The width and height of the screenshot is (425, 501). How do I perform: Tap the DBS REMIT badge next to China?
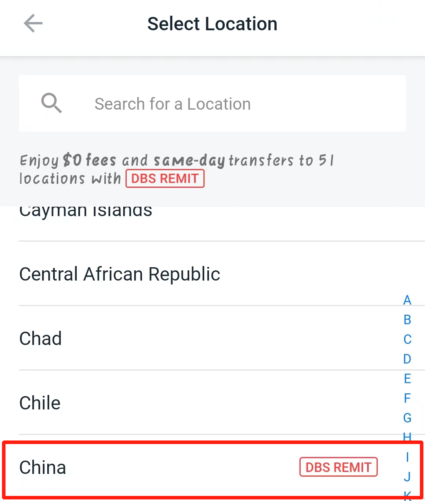[x=338, y=467]
